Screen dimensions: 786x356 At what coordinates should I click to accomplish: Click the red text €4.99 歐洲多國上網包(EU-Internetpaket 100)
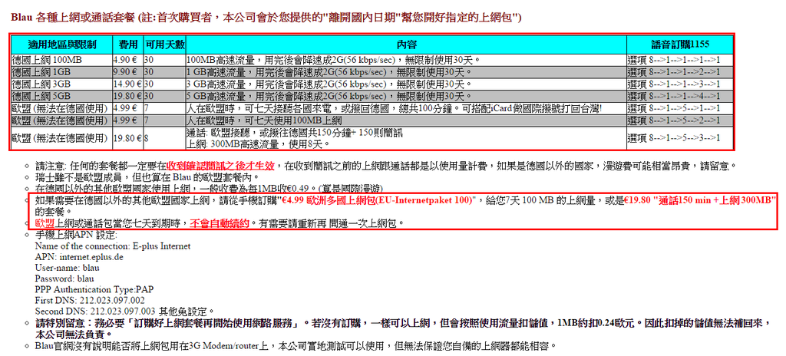click(378, 200)
